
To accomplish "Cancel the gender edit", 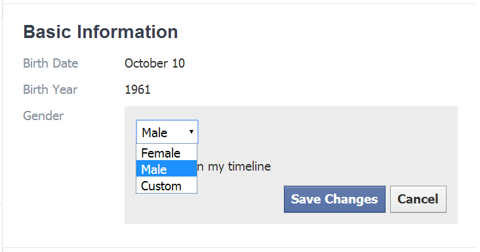I will pos(418,199).
